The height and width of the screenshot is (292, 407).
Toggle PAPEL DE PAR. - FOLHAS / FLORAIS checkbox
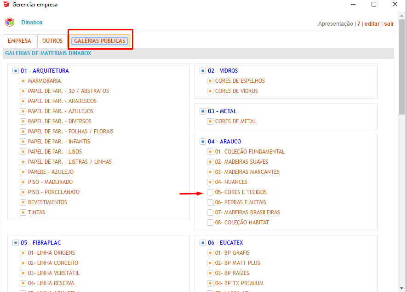23,132
